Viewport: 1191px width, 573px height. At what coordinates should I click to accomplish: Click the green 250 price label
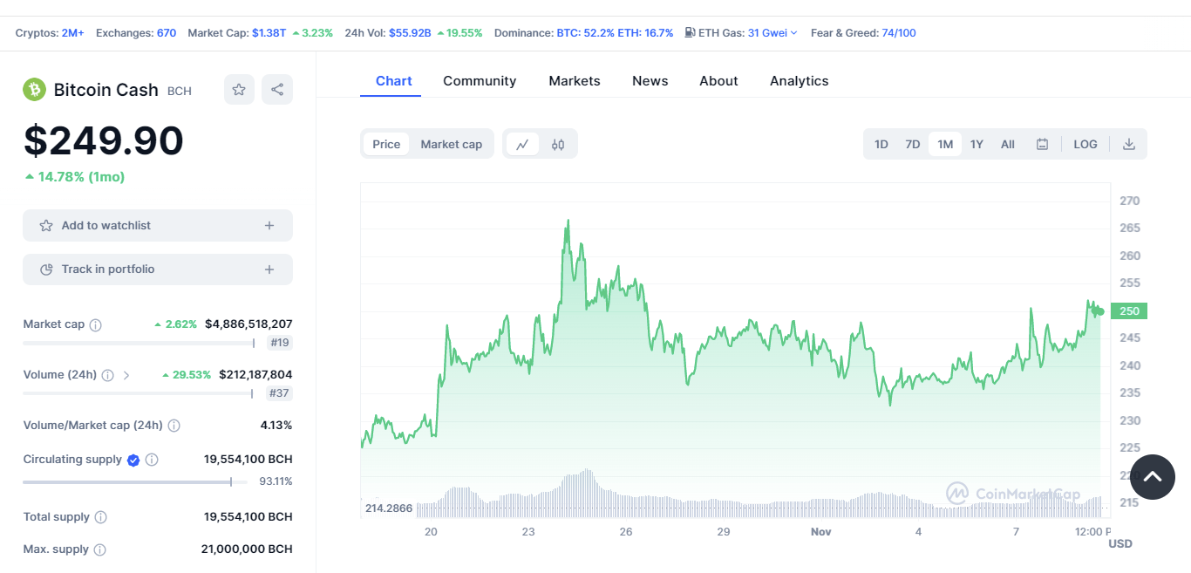(1129, 311)
